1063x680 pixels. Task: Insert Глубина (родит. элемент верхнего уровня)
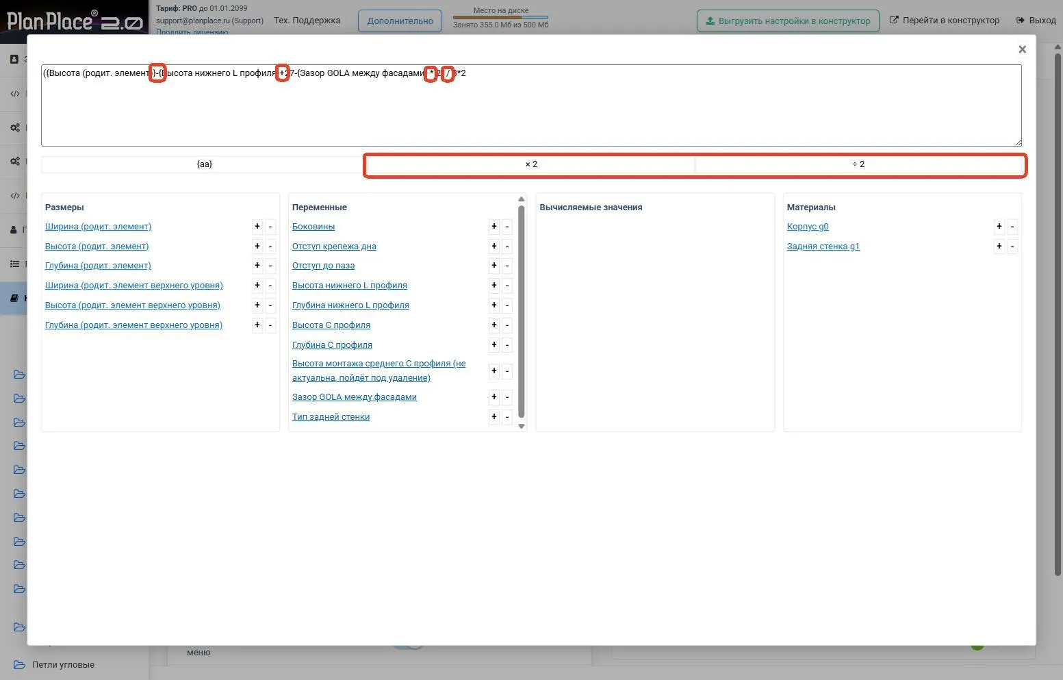133,325
